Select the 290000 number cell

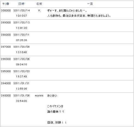(6, 96)
